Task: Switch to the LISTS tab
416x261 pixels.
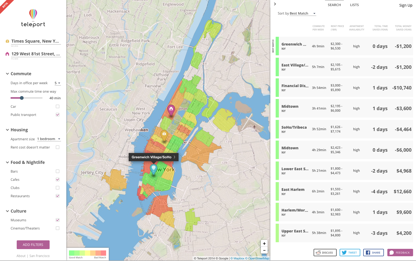Action: coord(354,5)
